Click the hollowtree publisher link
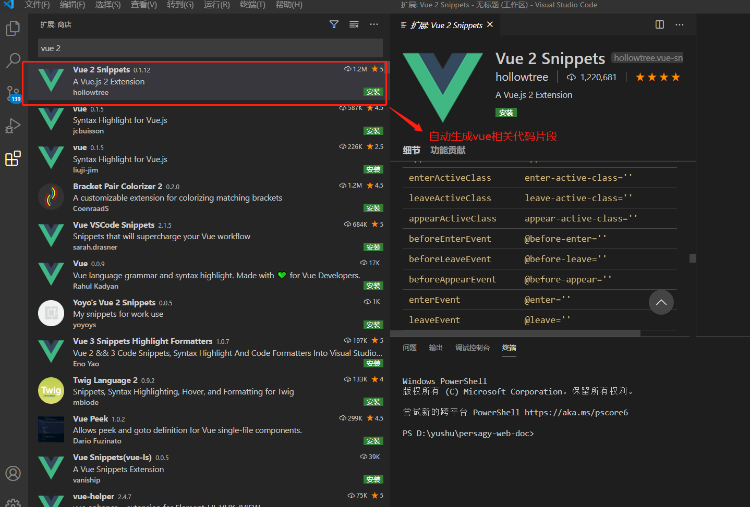Viewport: 750px width, 507px height. coord(522,77)
